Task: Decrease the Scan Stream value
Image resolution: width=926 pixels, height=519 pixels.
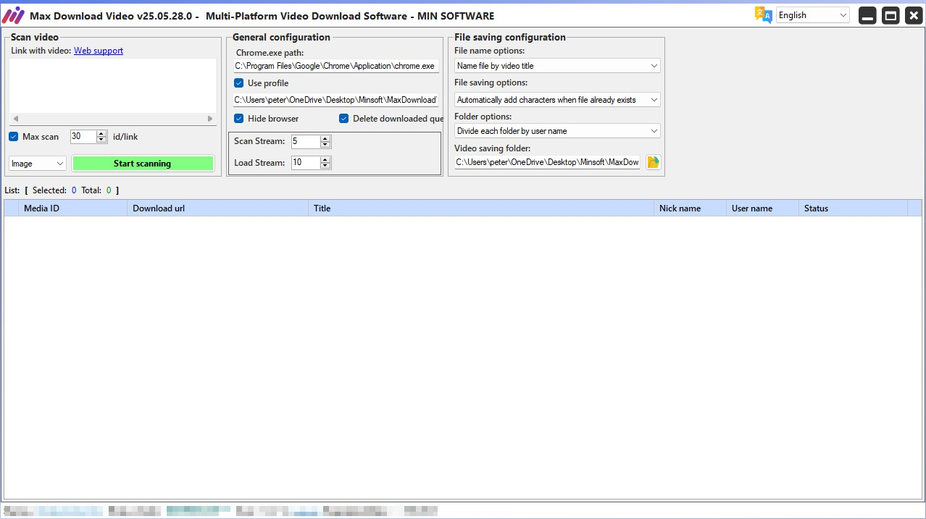Action: tap(325, 145)
